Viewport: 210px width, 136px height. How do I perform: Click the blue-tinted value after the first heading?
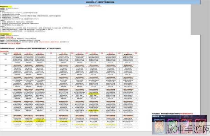point(12,8)
